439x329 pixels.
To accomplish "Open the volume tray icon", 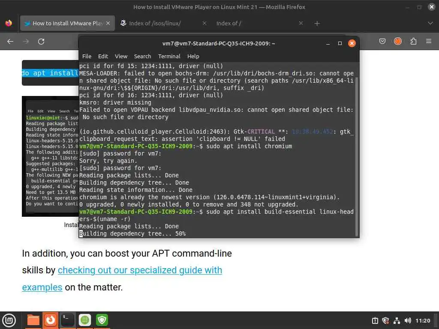I will tap(407, 320).
